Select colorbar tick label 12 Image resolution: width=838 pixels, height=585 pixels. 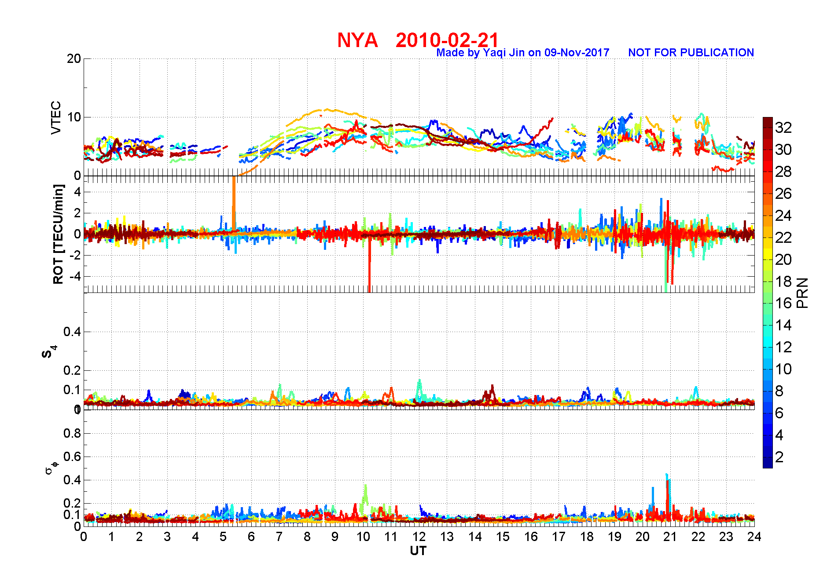click(x=783, y=347)
